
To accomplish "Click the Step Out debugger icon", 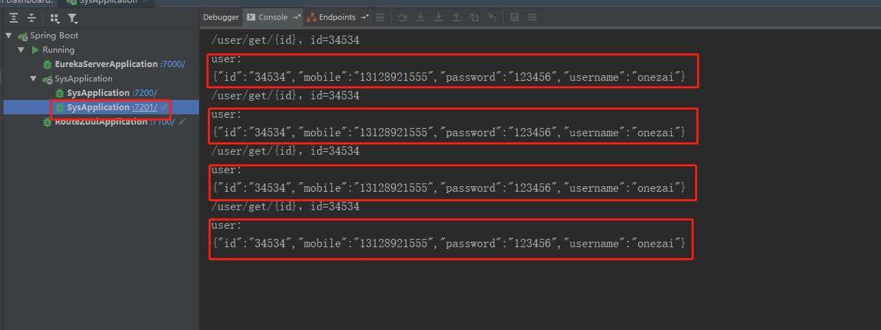I will pos(456,18).
